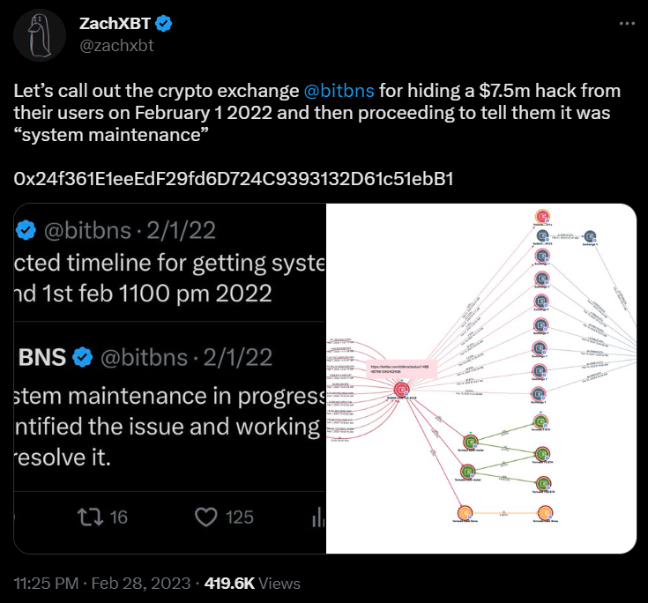Image resolution: width=648 pixels, height=603 pixels.
Task: Follow the @bitbns mention in the tweet text
Action: 339,92
